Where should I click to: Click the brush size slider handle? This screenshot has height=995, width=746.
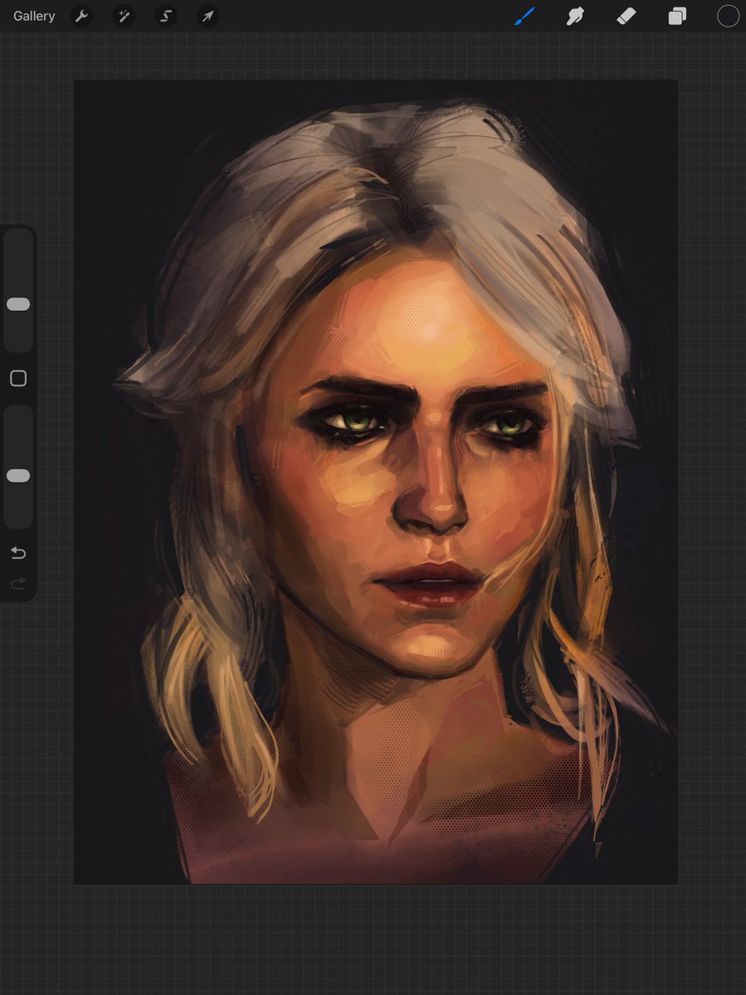(18, 304)
